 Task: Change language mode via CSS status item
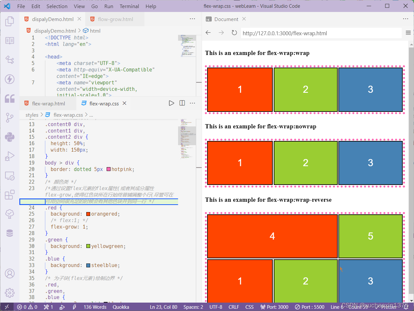tap(249, 307)
